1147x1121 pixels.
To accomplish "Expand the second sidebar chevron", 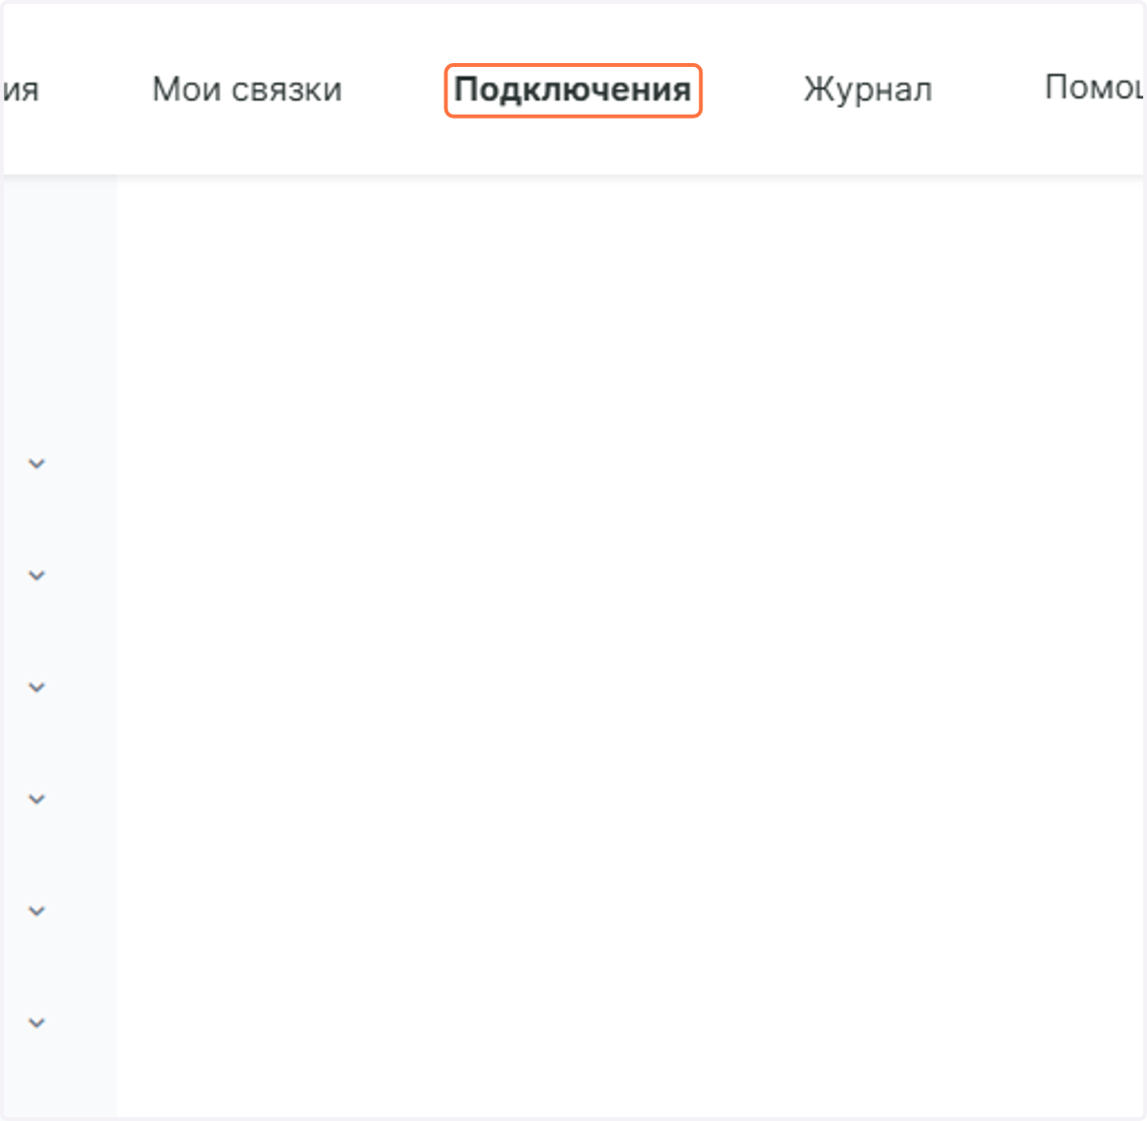I will 36,575.
